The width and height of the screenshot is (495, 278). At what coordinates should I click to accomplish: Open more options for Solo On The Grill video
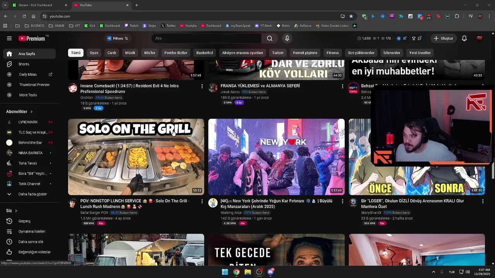tap(202, 201)
